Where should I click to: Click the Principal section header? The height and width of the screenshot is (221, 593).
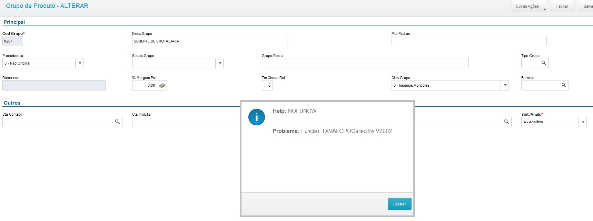(x=14, y=22)
